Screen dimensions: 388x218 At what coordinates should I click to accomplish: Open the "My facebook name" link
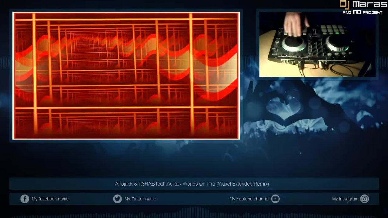(x=50, y=199)
